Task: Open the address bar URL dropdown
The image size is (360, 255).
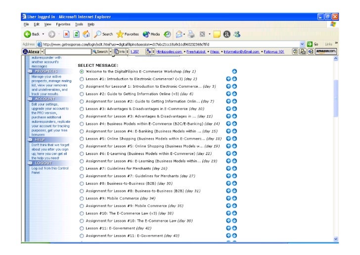Action: click(x=303, y=44)
